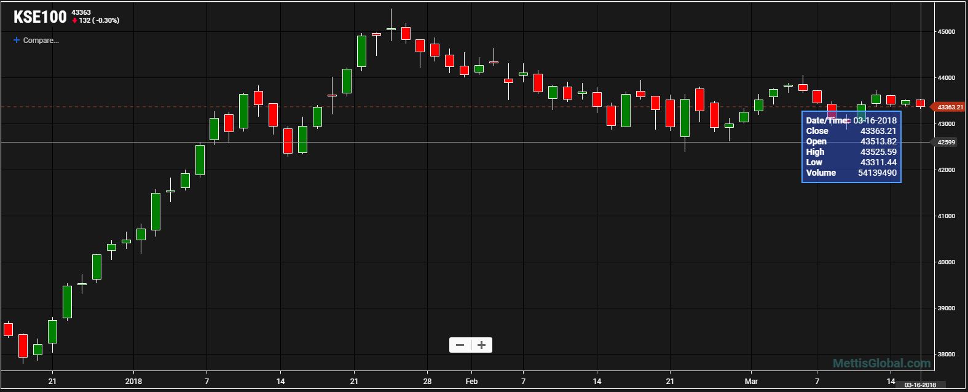Click the plus icon beside Compare

point(17,41)
